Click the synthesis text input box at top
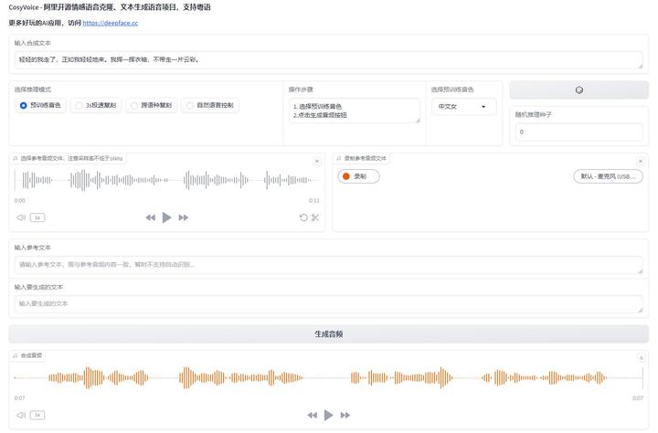This screenshot has width=658, height=433. click(328, 60)
